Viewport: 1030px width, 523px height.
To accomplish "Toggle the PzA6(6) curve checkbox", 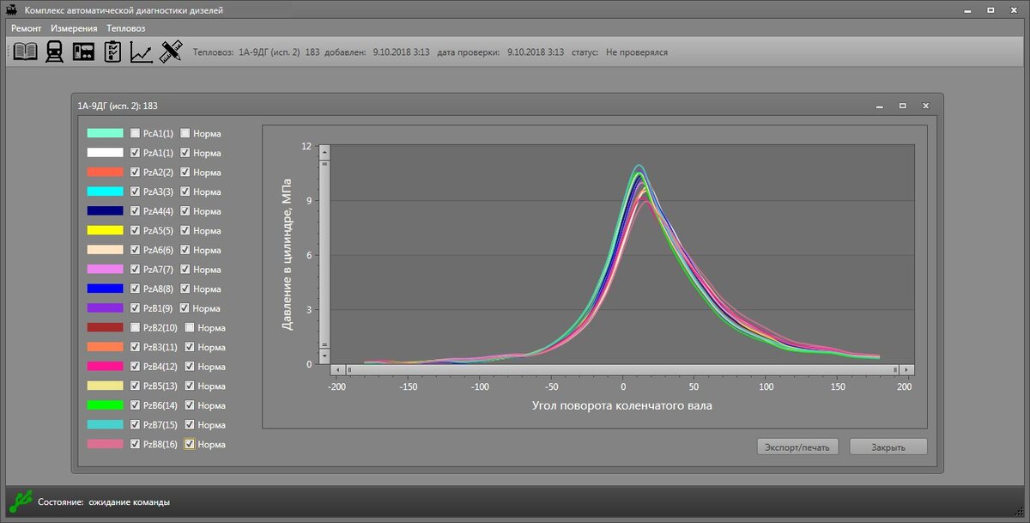I will click(135, 250).
